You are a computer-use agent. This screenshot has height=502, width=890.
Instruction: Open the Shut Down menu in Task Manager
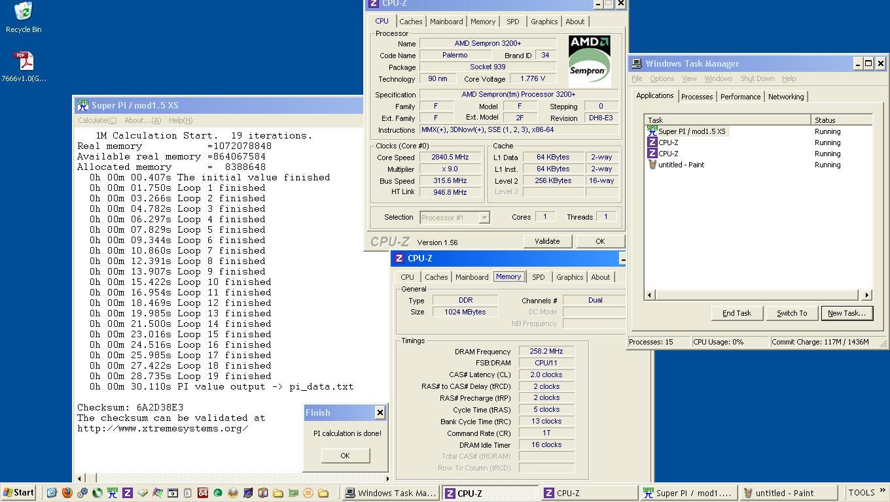point(757,78)
